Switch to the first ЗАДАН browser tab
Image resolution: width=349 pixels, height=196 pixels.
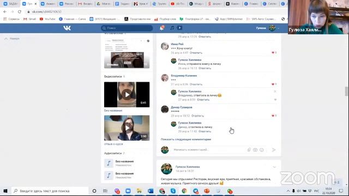[10, 4]
